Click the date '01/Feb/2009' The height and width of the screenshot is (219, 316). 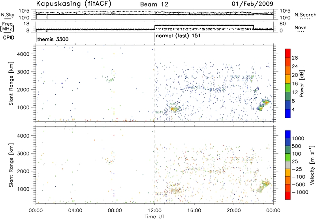tap(252, 4)
